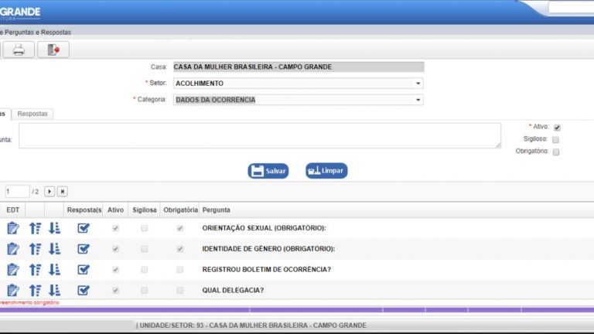594x334 pixels.
Task: Click the Salvar button
Action: click(x=268, y=171)
